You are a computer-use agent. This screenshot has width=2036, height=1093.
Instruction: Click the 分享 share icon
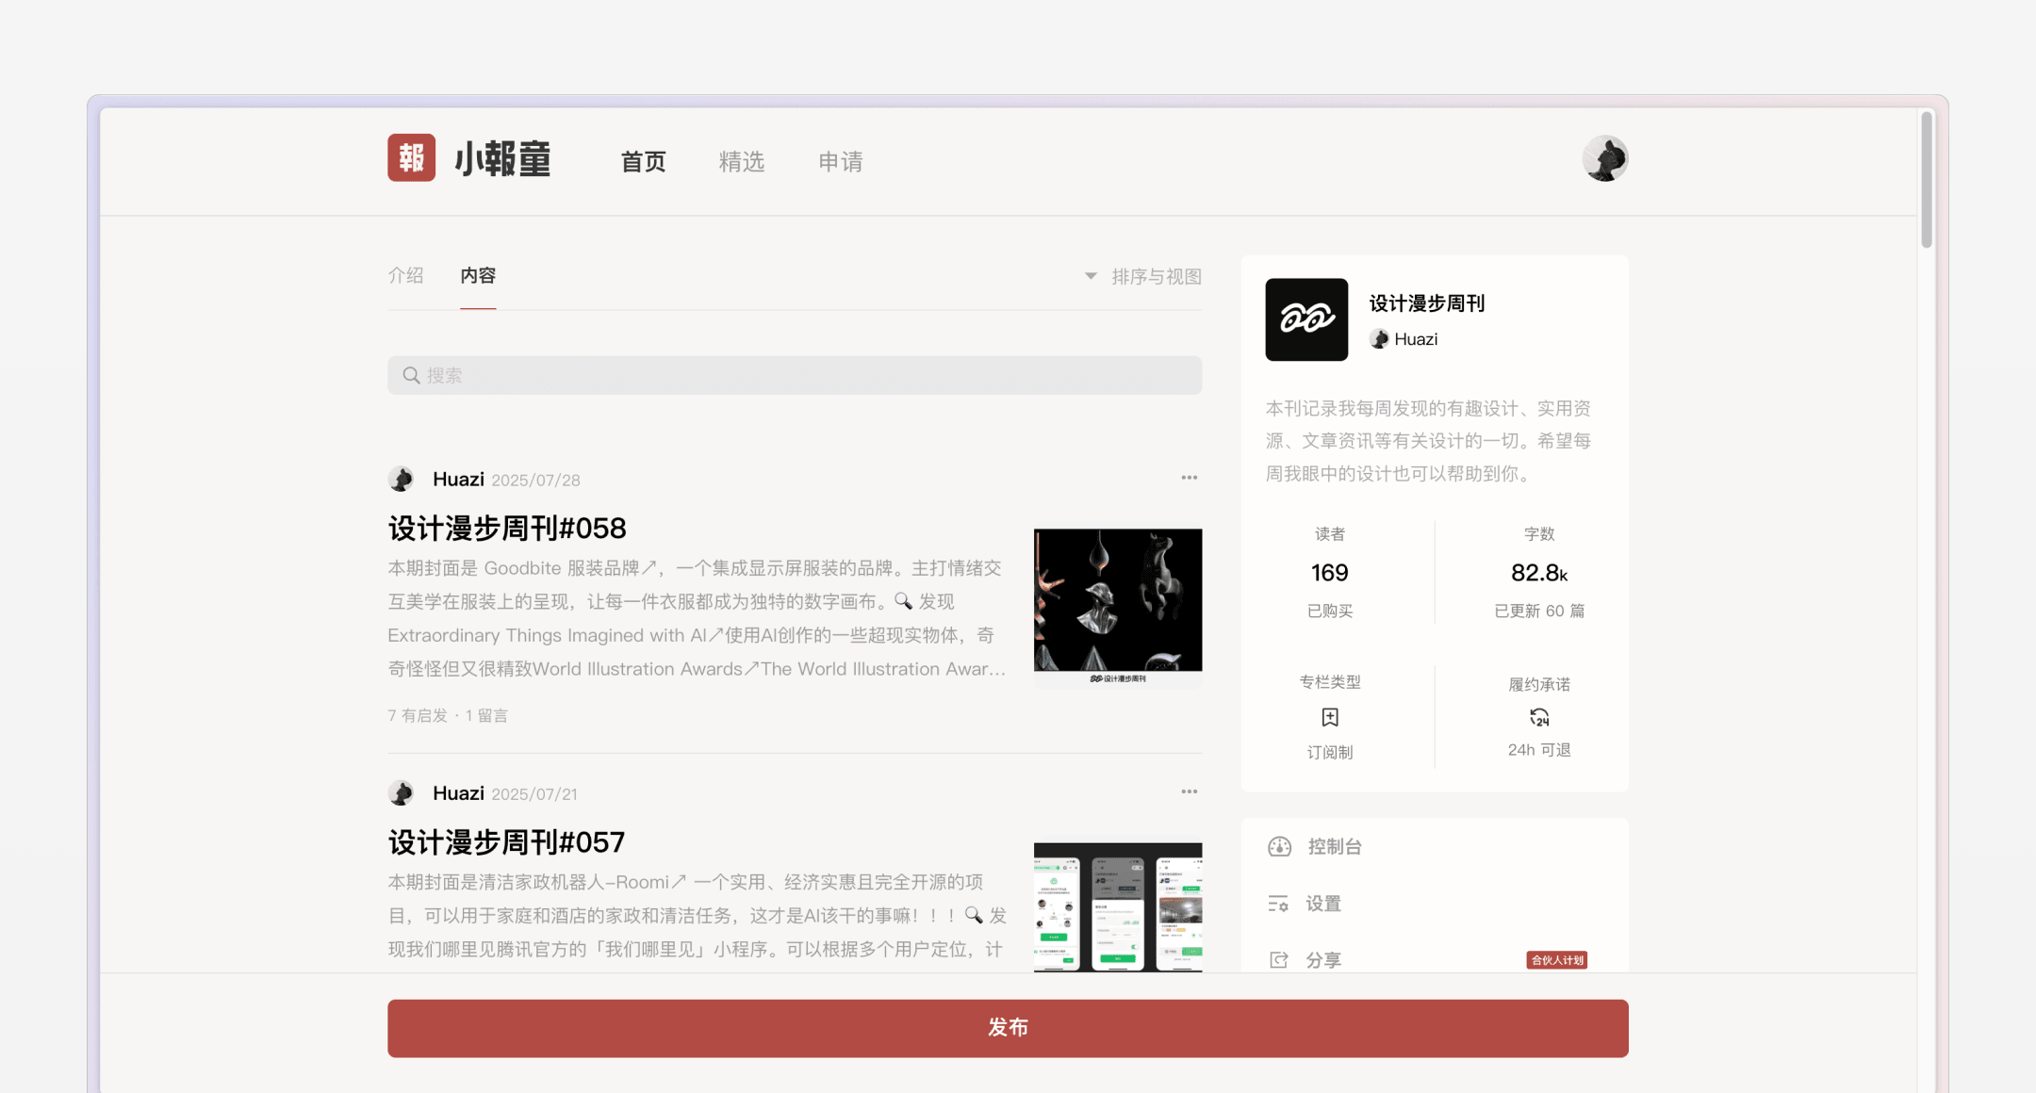click(x=1278, y=959)
